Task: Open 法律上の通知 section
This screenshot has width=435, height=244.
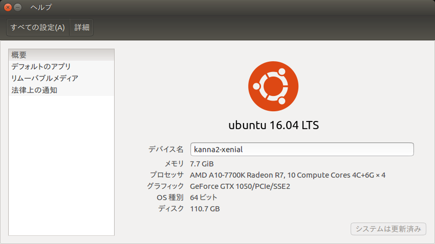Action: pyautogui.click(x=61, y=90)
